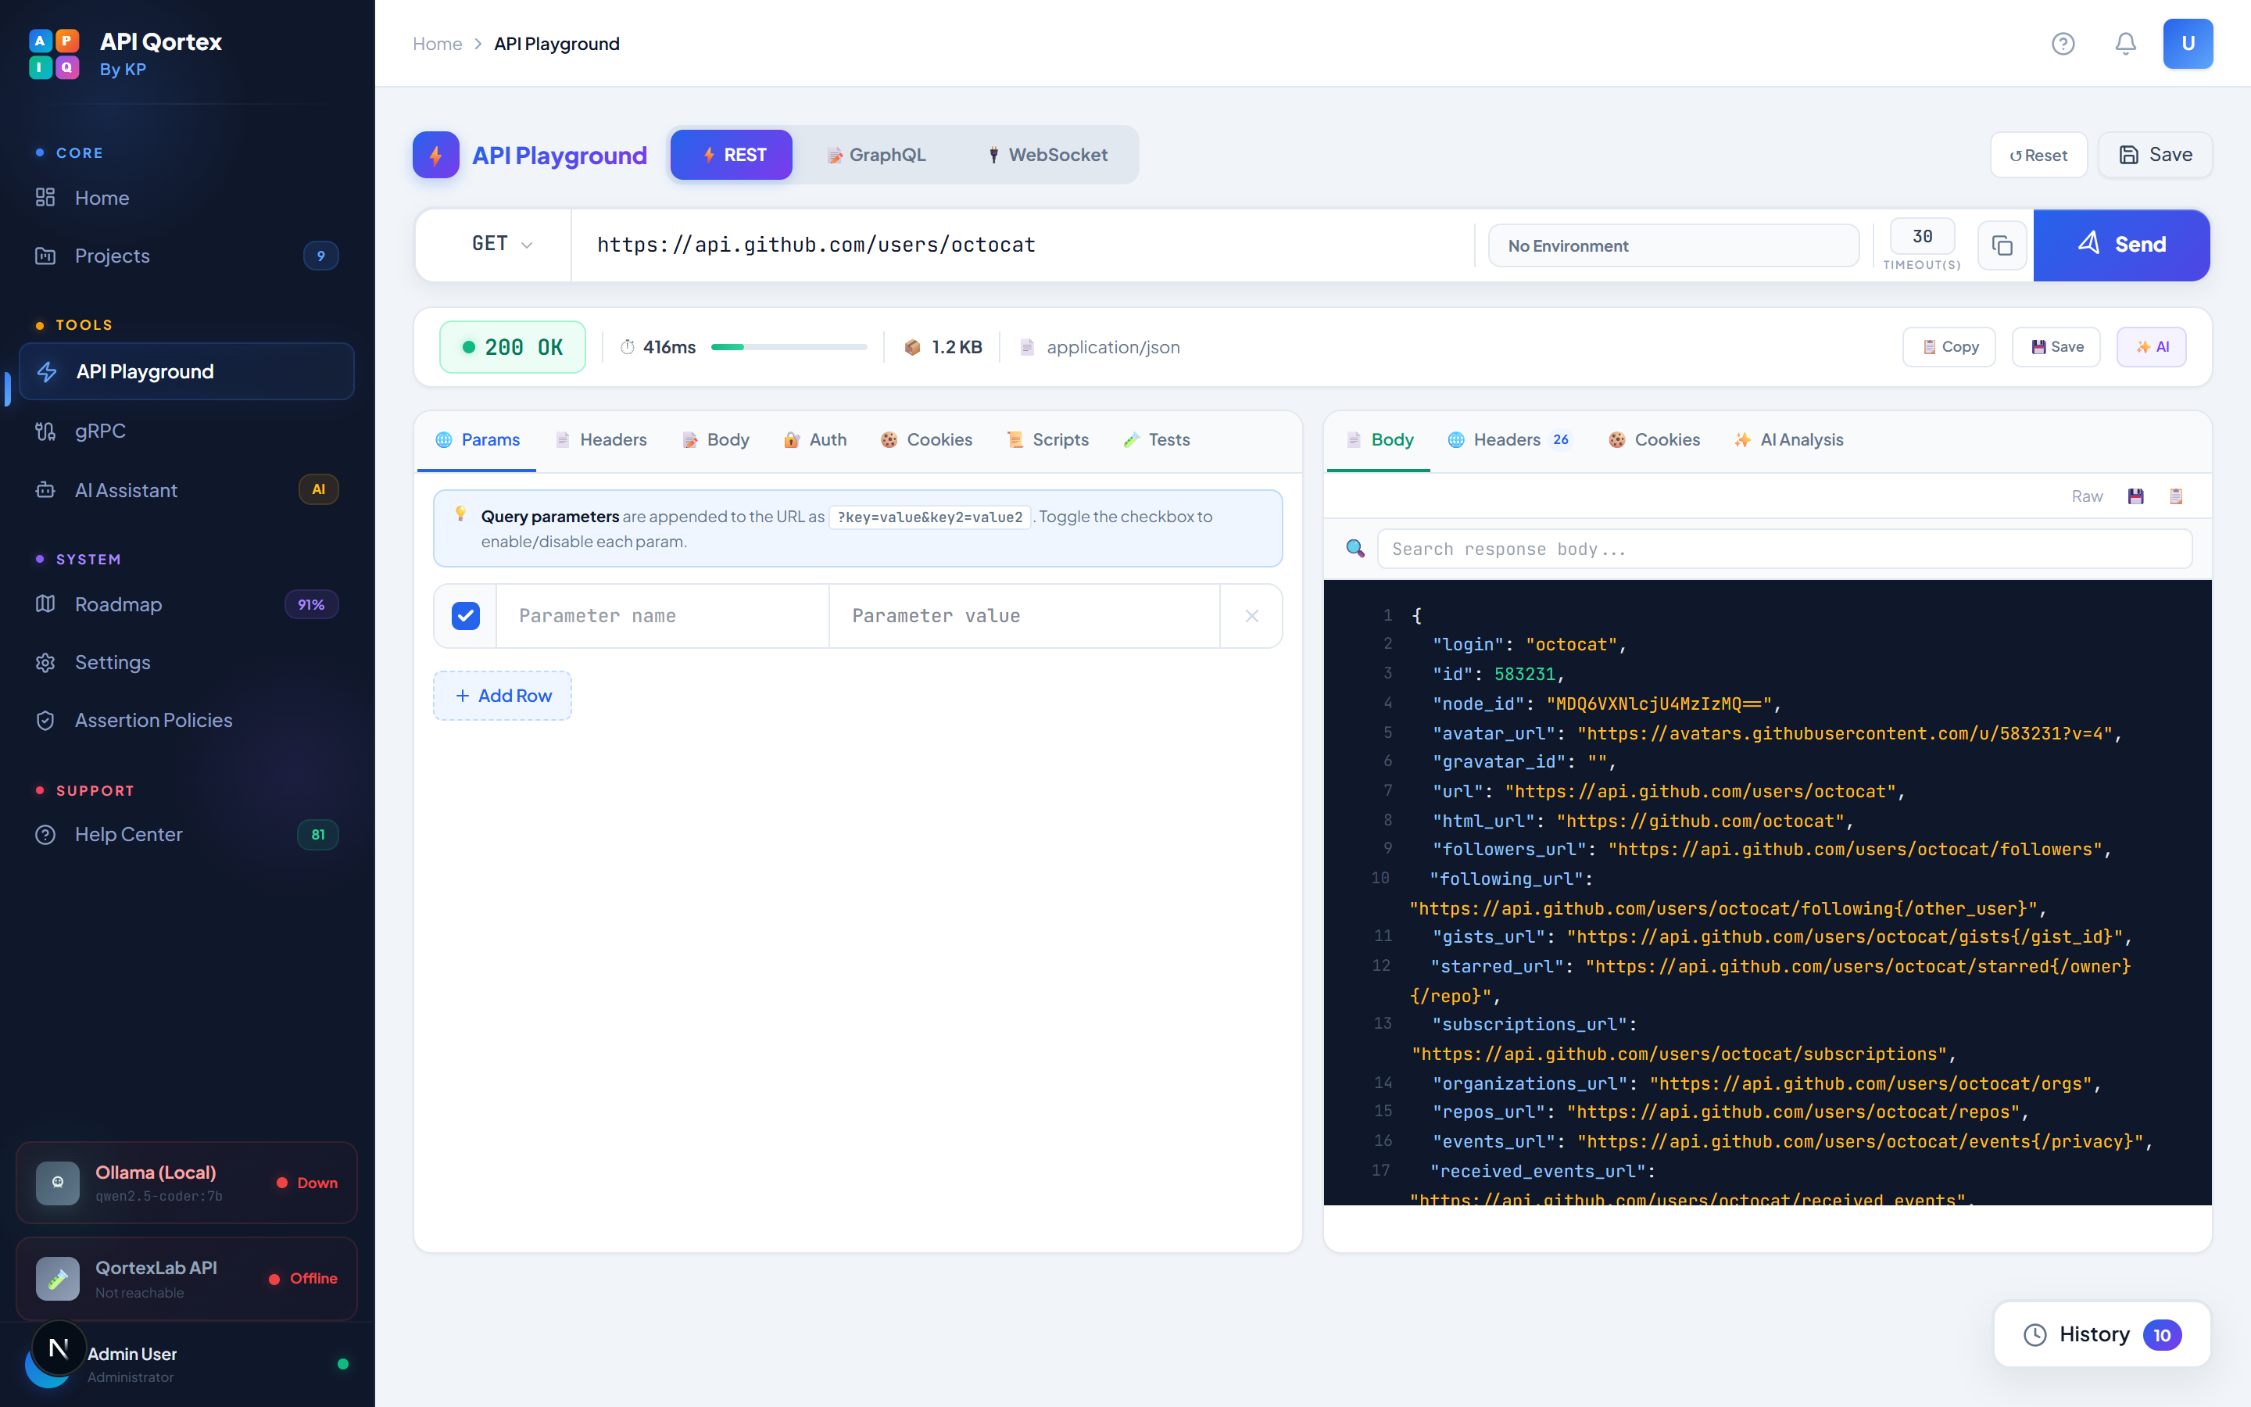Remove the parameter row with X icon
Screen dimensions: 2251x1407
[x=1251, y=616]
